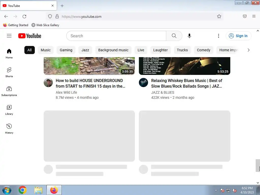Open the Alex Wild Life channel name
260x195 pixels.
[66, 92]
